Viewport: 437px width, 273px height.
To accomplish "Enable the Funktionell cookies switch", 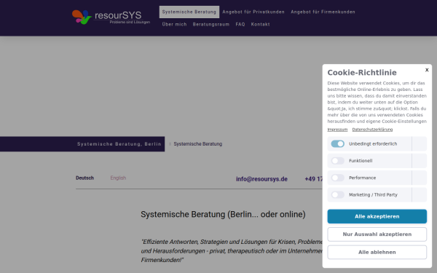I will (x=337, y=161).
